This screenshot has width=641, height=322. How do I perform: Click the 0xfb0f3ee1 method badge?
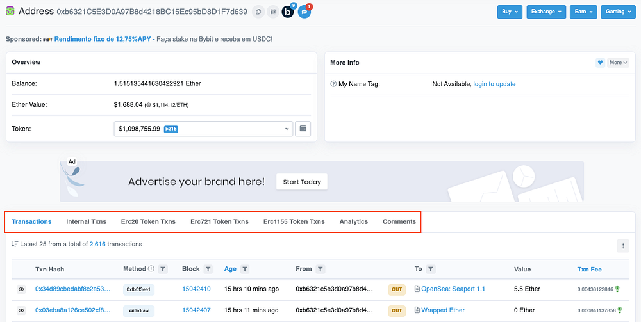point(138,289)
